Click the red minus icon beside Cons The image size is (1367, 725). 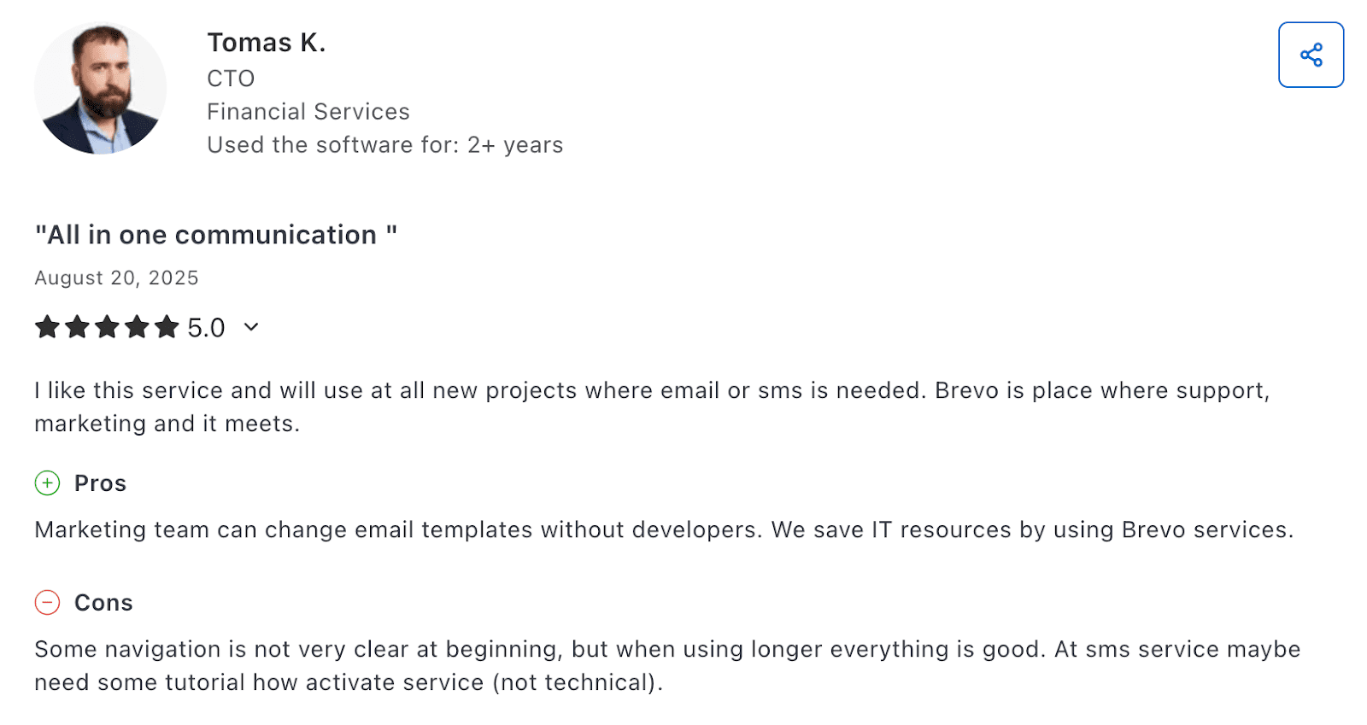tap(47, 603)
